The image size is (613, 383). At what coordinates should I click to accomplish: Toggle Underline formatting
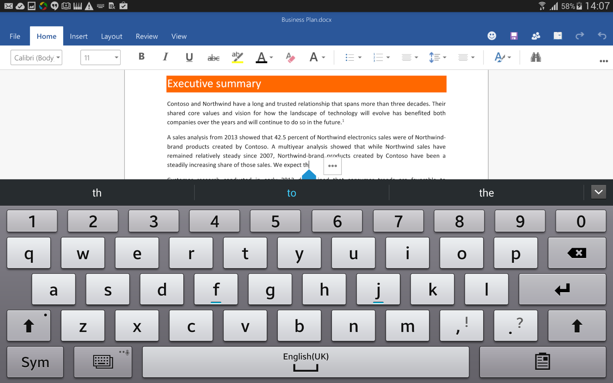click(189, 57)
